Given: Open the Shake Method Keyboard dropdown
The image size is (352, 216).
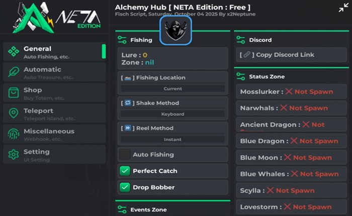Looking at the screenshot, I should (x=172, y=114).
